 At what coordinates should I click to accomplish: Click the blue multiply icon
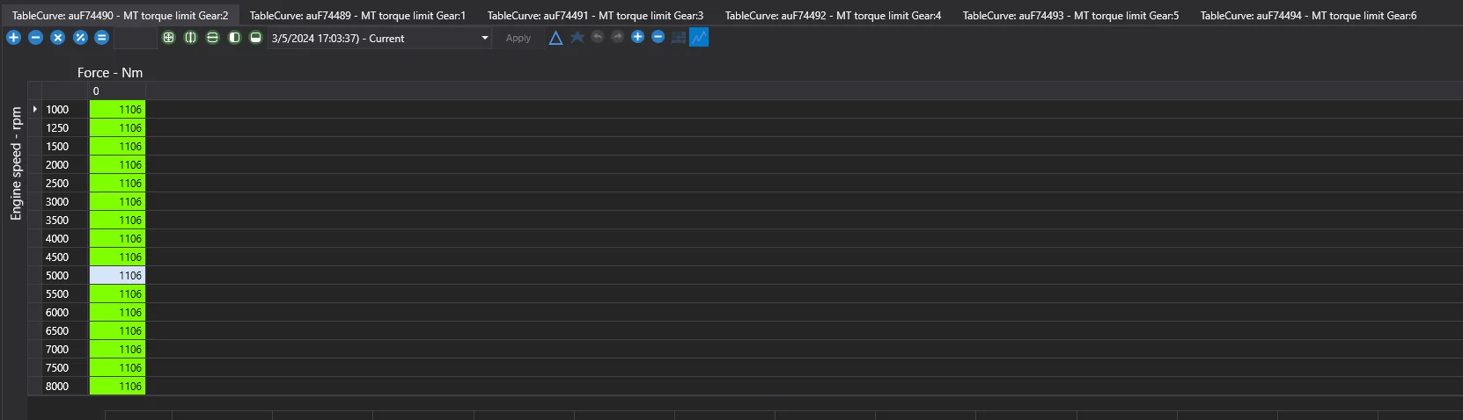(x=57, y=38)
